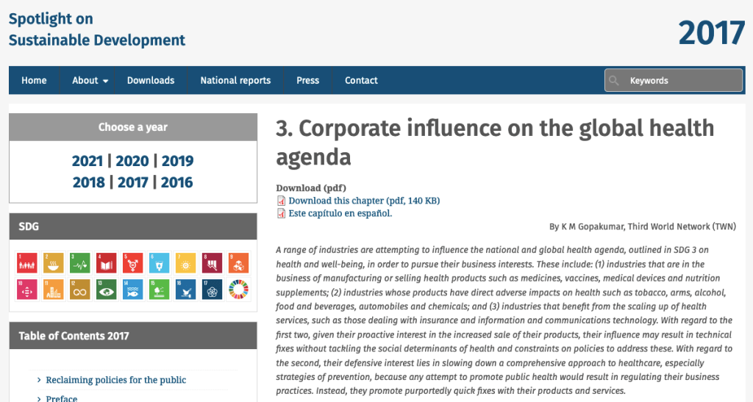This screenshot has height=402, width=753.
Task: Open the SDG 13 Climate Action eye icon
Action: (x=107, y=289)
